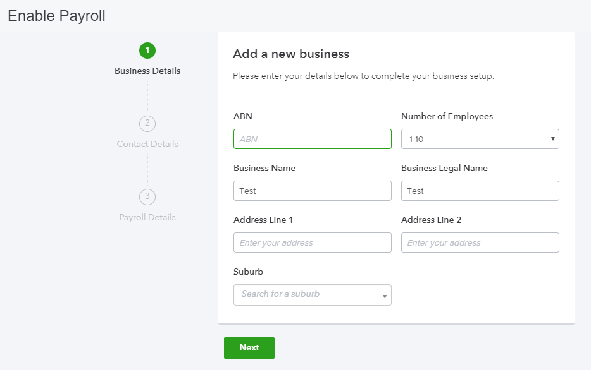Screen dimensions: 591x370
Task: Open the Business Details step label
Action: pos(147,71)
